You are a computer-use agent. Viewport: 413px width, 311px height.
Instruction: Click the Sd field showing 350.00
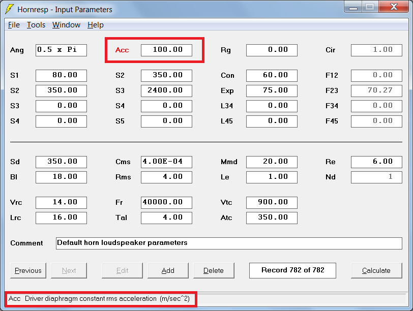(62, 162)
